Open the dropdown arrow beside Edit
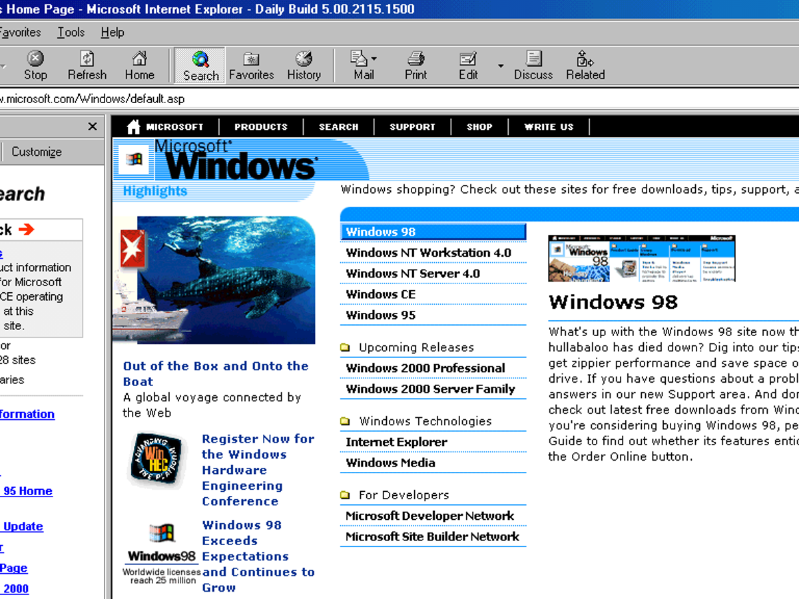799x599 pixels. coord(501,66)
